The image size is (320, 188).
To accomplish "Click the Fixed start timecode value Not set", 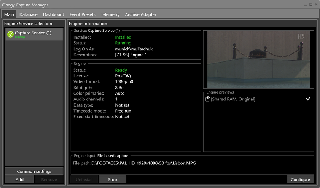I will pos(122,117).
